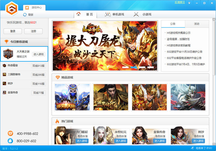Click the 金装传奇 sidebar game icon
This screenshot has width=216, height=151.
point(4,92)
